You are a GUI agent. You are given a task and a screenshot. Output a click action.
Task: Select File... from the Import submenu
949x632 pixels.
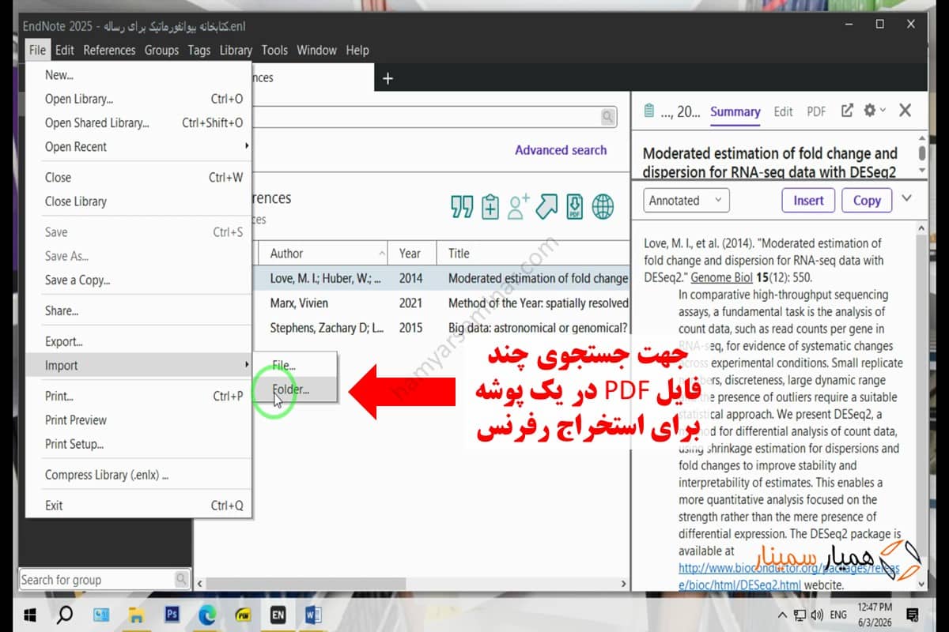(x=295, y=365)
